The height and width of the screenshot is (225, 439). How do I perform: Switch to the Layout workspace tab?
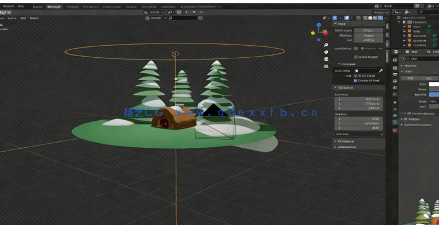38,7
